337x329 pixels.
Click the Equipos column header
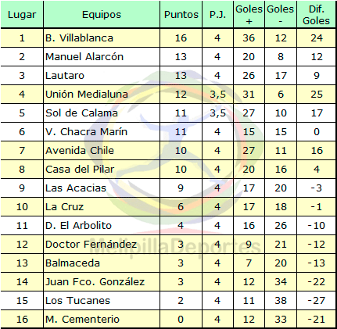pos(102,15)
